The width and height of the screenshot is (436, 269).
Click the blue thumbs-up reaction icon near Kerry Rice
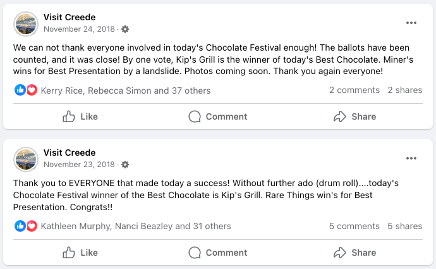20,90
